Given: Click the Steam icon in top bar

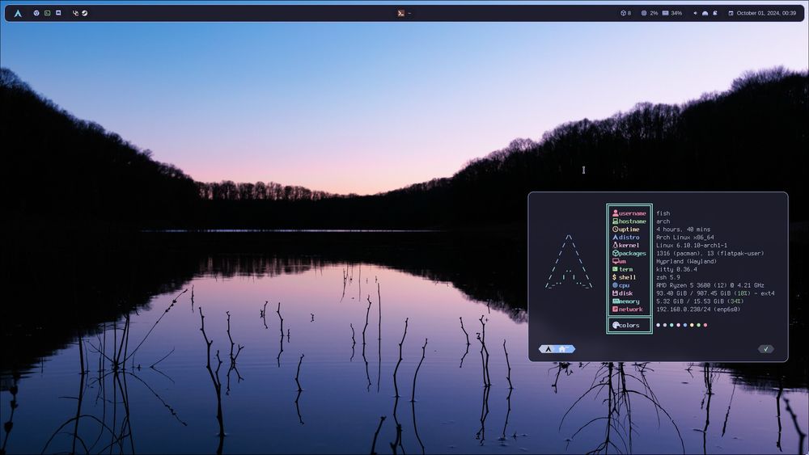Looking at the screenshot, I should click(x=85, y=13).
